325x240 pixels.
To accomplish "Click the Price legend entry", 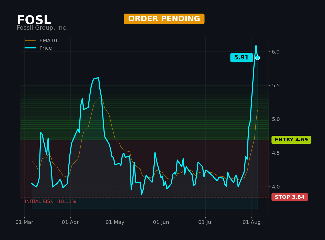I will (38, 48).
